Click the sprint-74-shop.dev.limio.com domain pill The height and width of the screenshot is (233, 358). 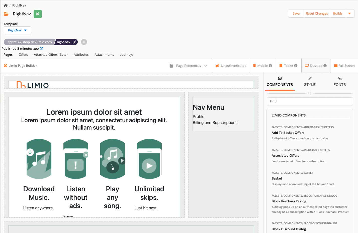30,42
